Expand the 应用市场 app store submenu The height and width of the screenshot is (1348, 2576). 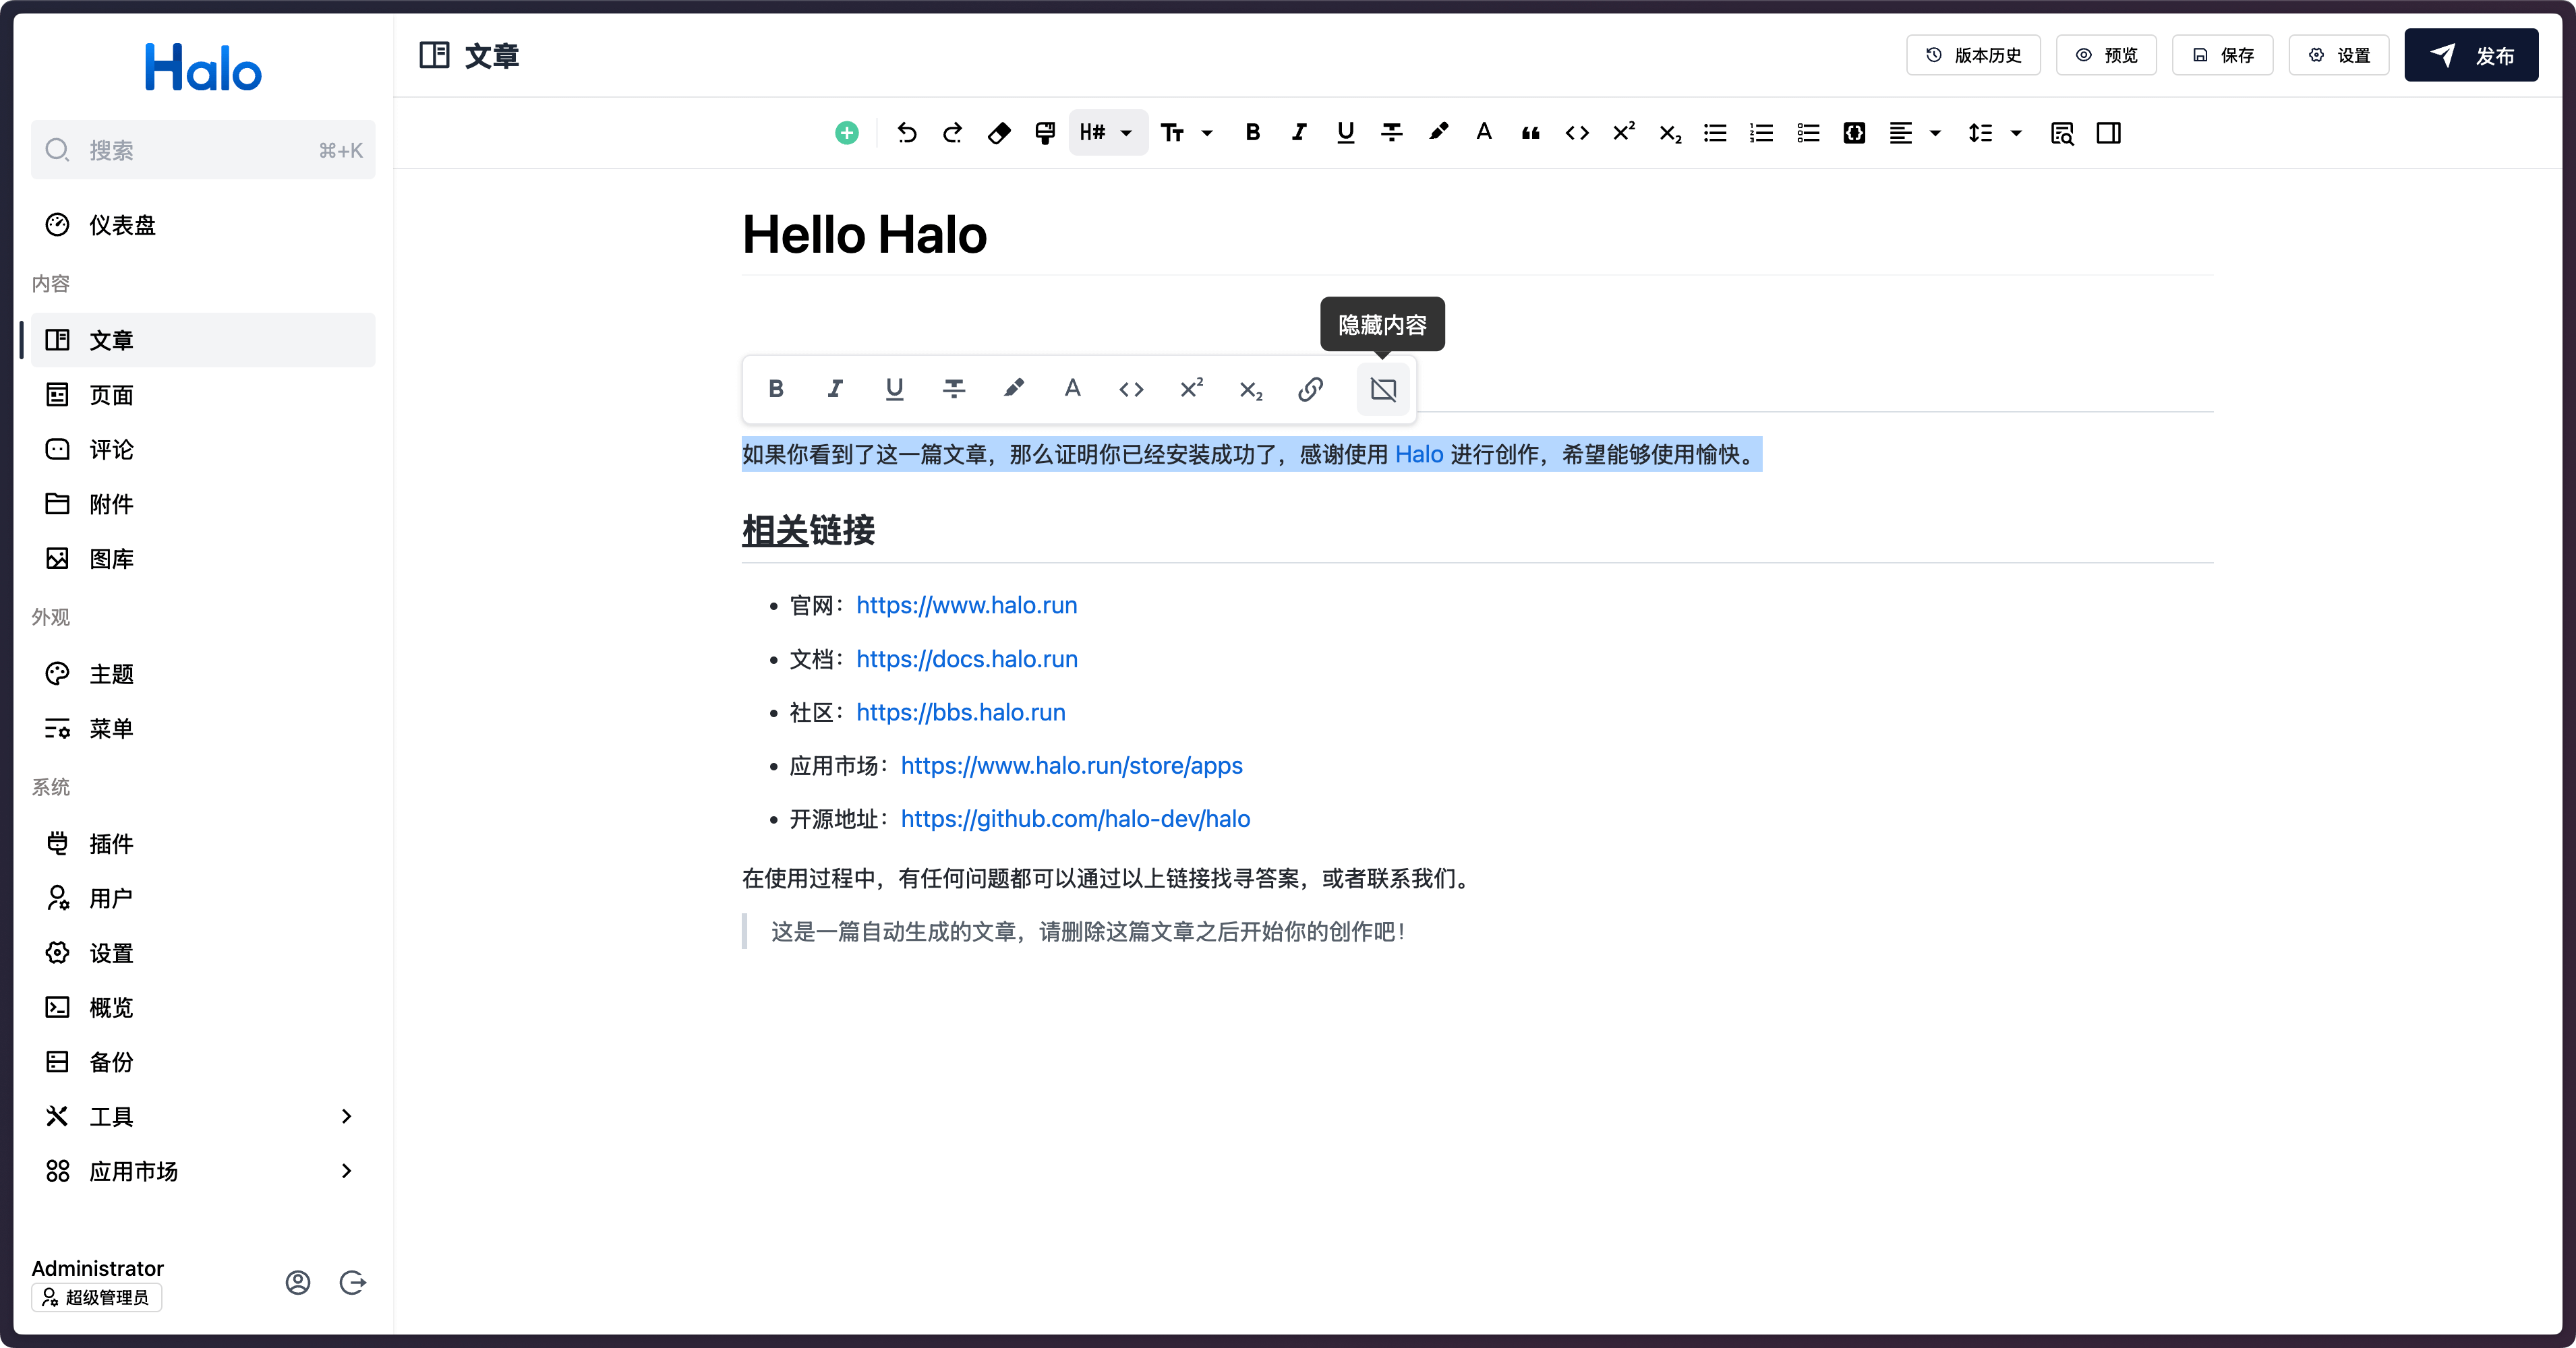(203, 1171)
